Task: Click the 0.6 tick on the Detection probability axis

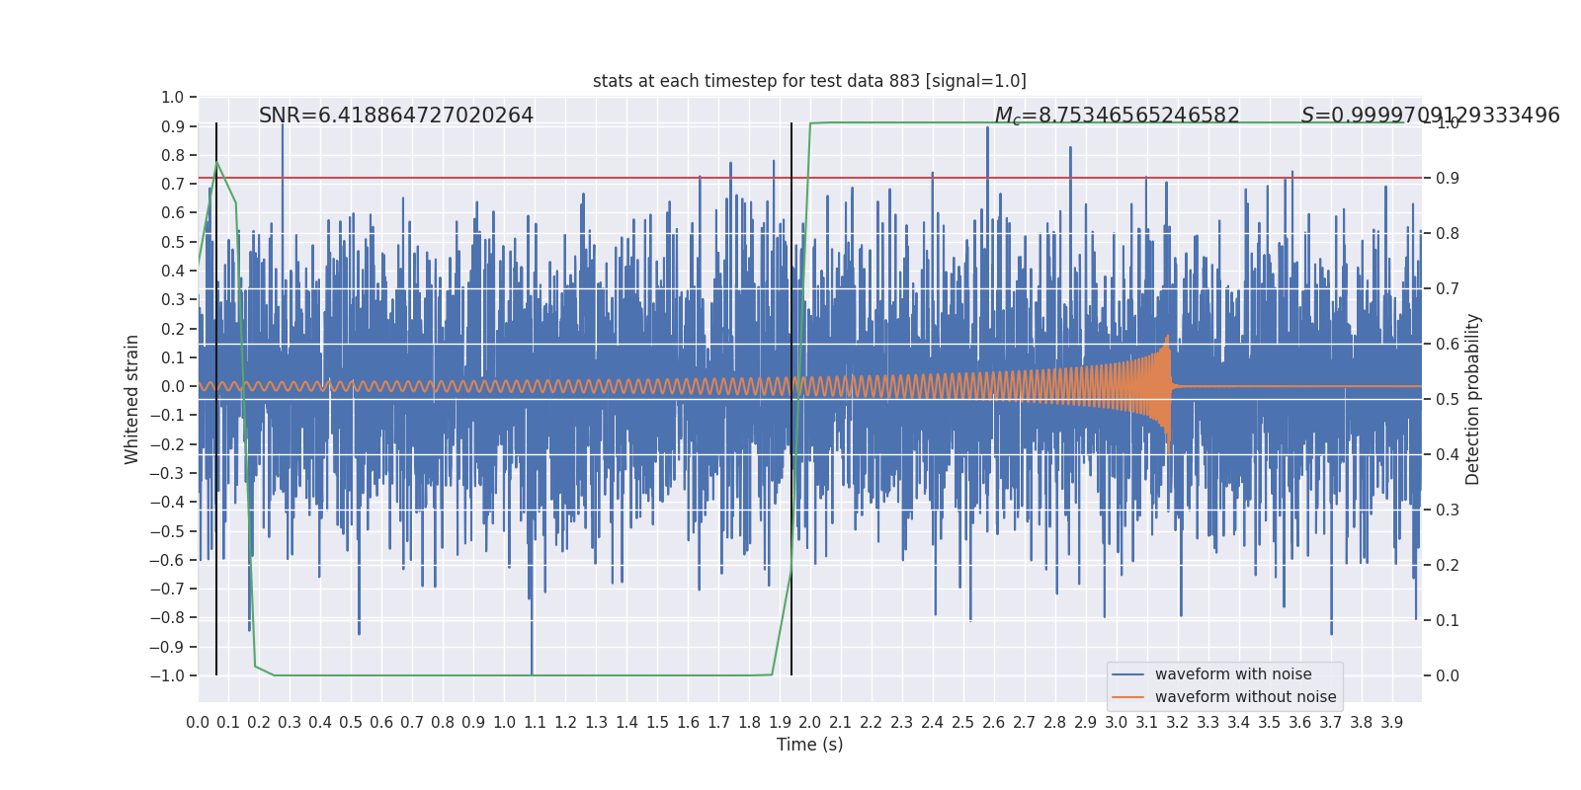Action: (1448, 344)
